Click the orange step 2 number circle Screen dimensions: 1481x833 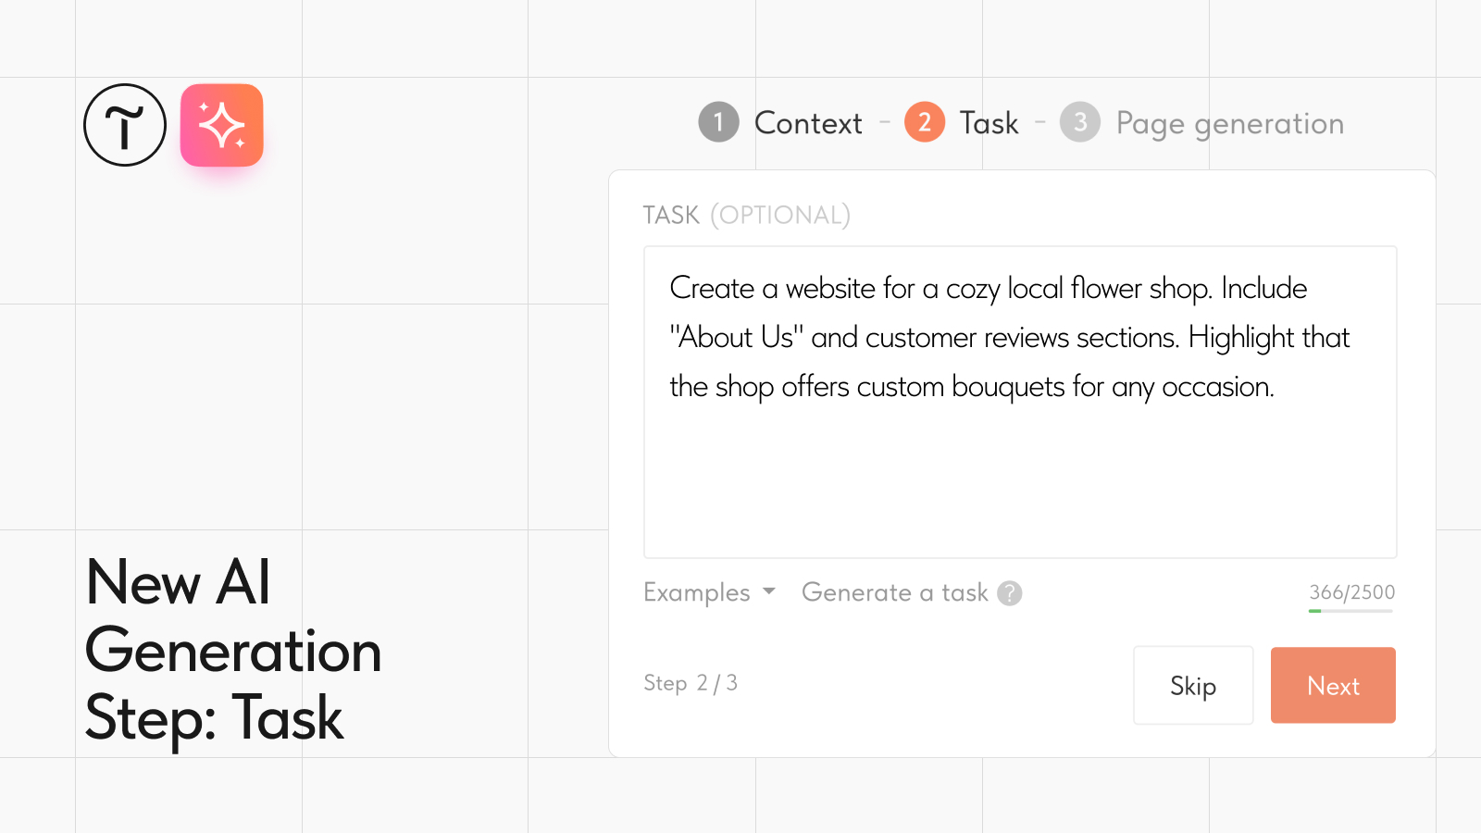(x=924, y=122)
